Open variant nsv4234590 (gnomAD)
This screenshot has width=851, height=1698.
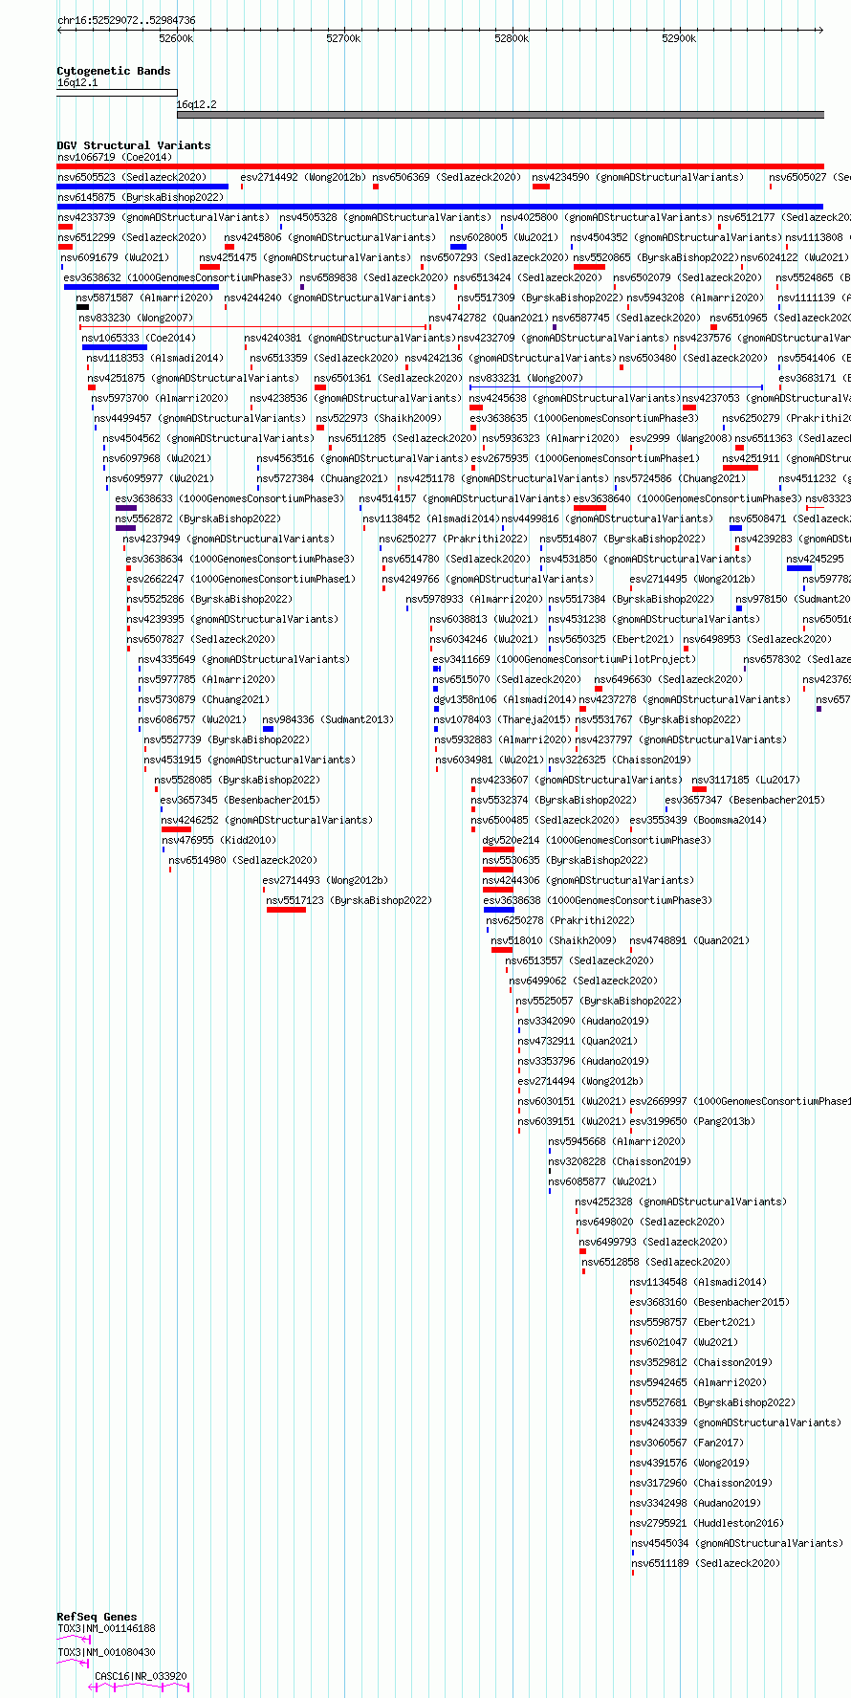tap(638, 177)
